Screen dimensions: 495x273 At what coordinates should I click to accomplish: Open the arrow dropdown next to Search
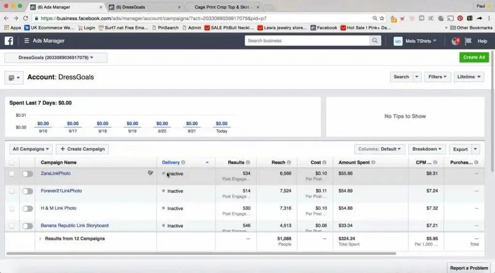(x=417, y=77)
